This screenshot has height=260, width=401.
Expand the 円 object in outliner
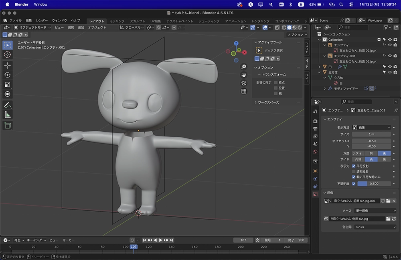[320, 67]
